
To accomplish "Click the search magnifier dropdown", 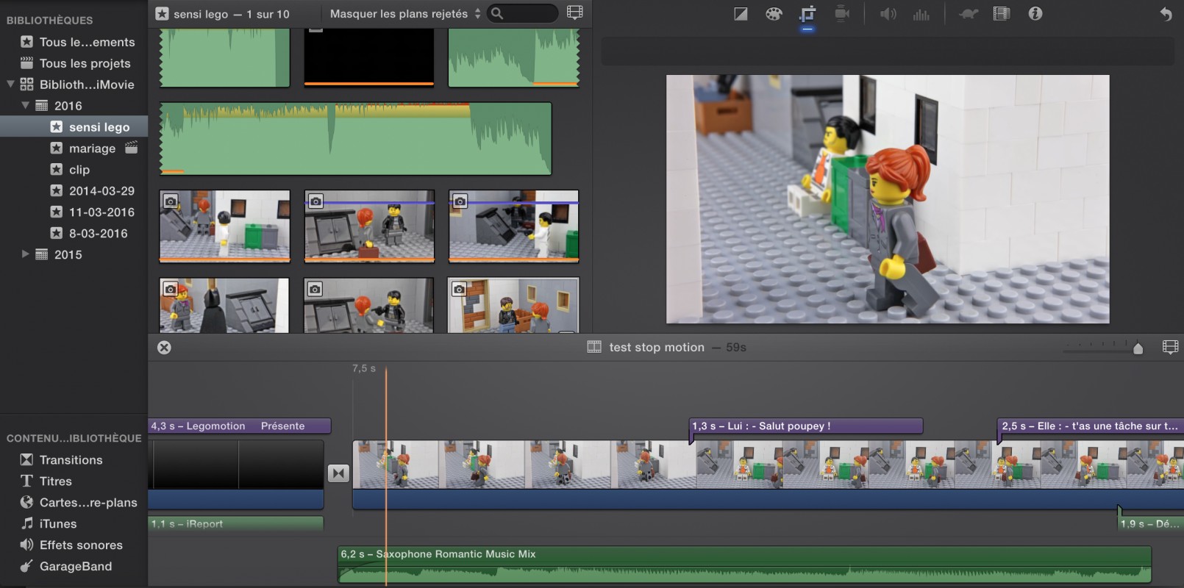I will click(498, 13).
